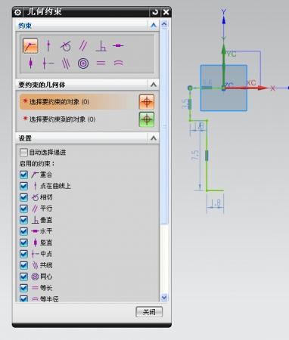The image size is (289, 340).
Task: Click the green constrain-to object crosshair
Action: click(147, 119)
